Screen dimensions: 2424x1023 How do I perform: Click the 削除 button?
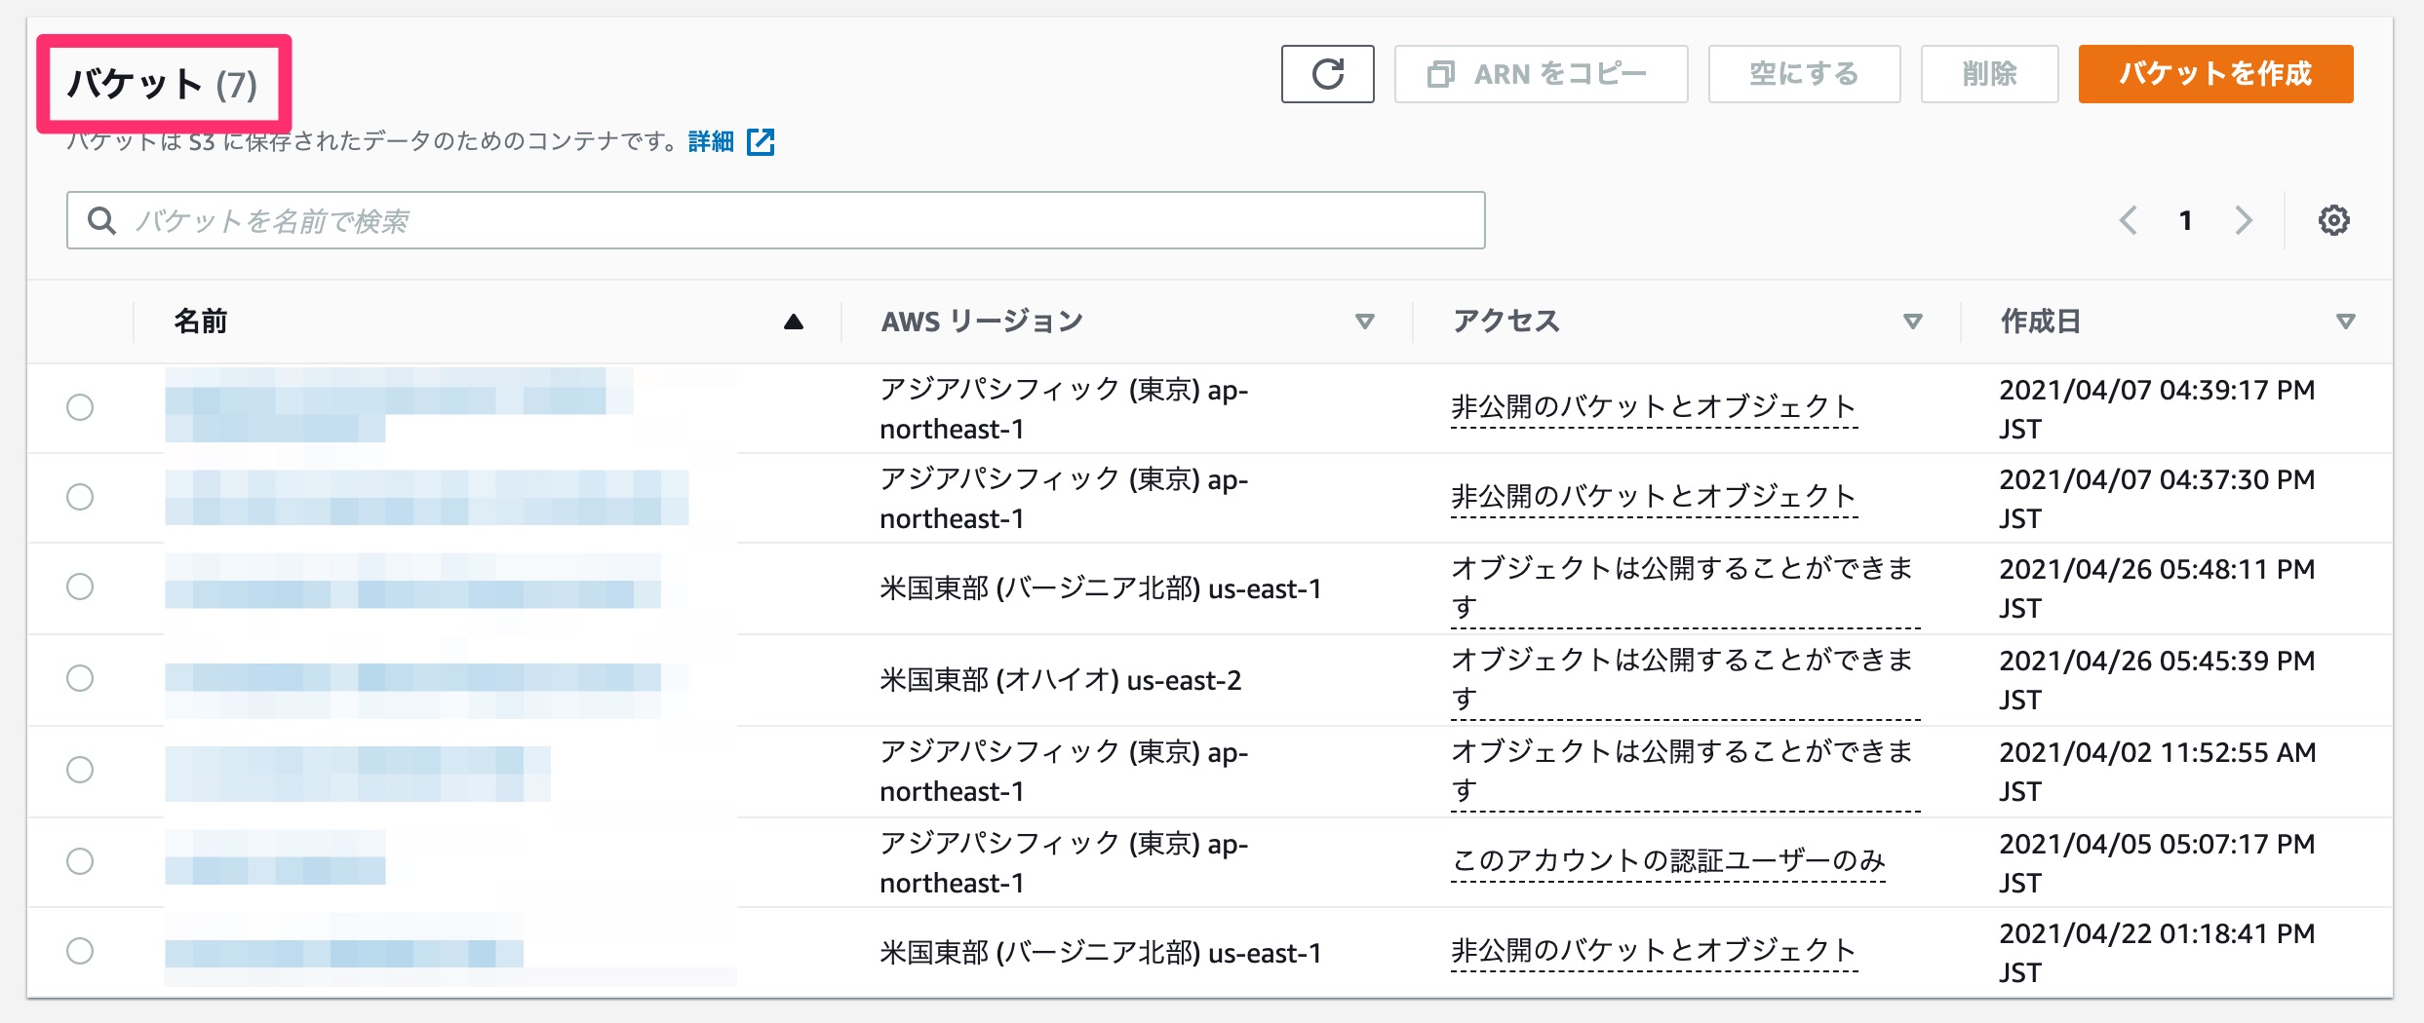1988,73
